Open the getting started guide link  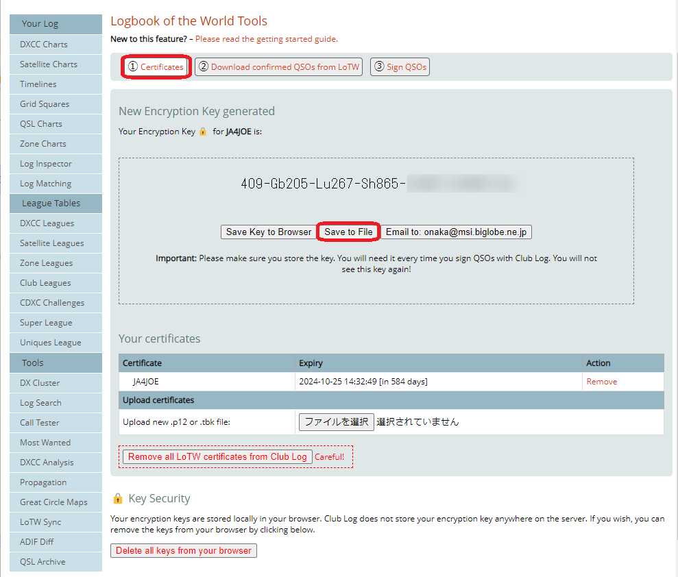[x=267, y=39]
